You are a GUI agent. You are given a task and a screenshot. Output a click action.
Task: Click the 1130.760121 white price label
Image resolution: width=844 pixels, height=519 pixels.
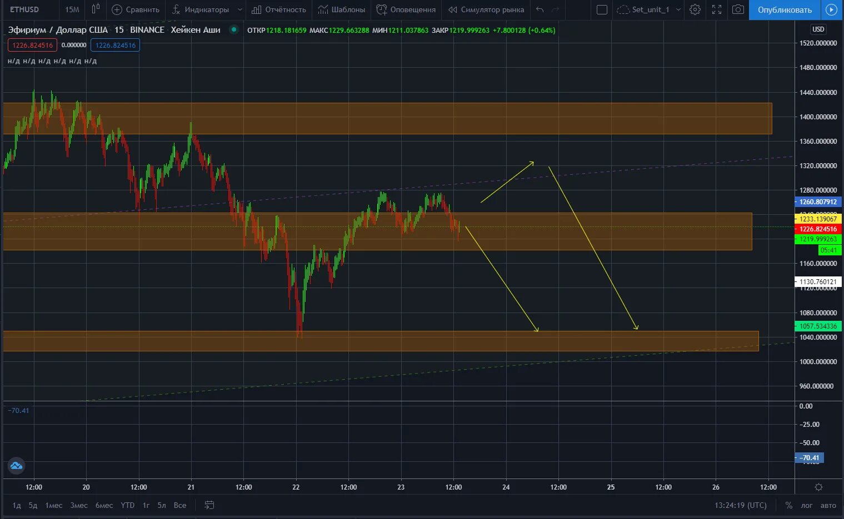[x=818, y=282]
